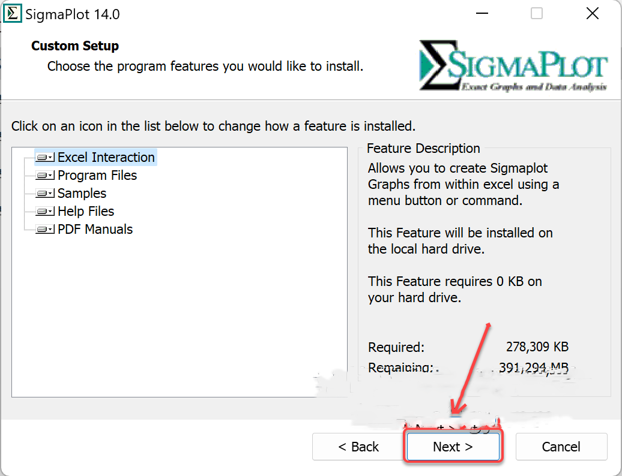Select the PDF Manuals feature label
Viewport: 622px width, 476px height.
[x=95, y=230]
